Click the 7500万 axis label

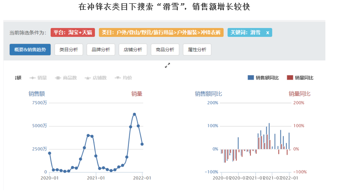coord(40,103)
